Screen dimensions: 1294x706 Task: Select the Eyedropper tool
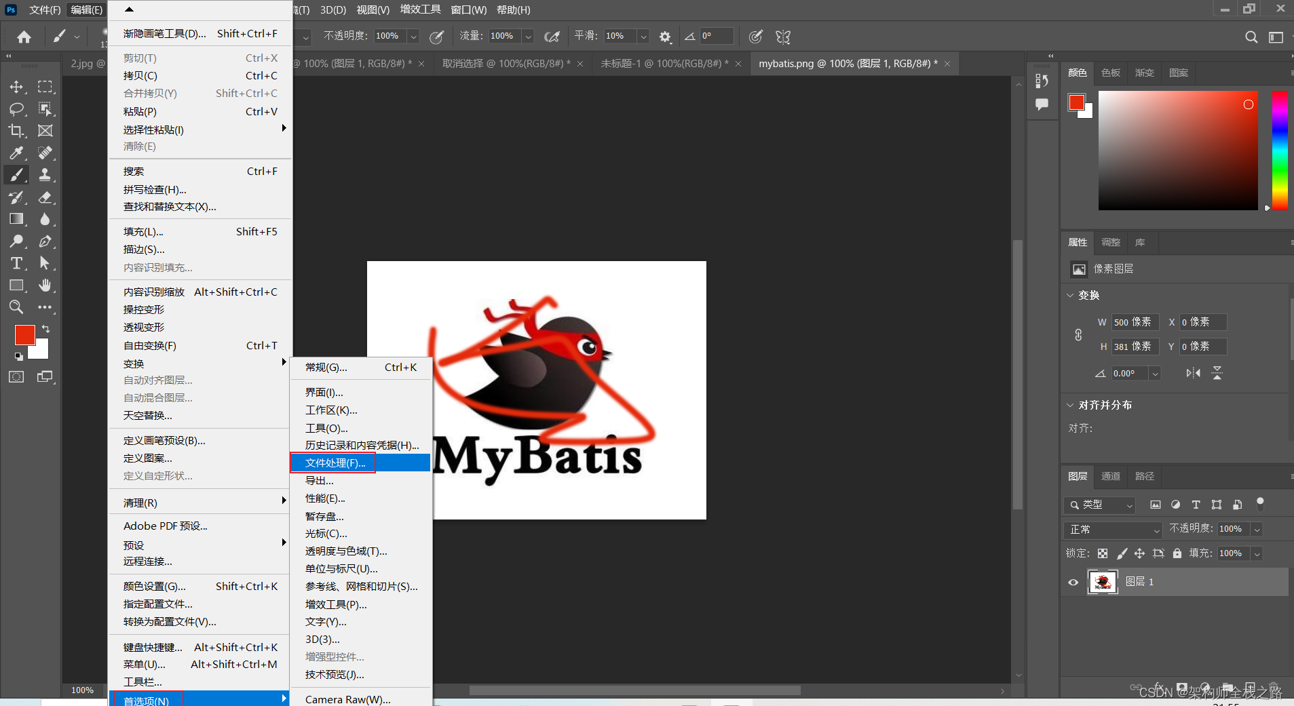point(16,153)
